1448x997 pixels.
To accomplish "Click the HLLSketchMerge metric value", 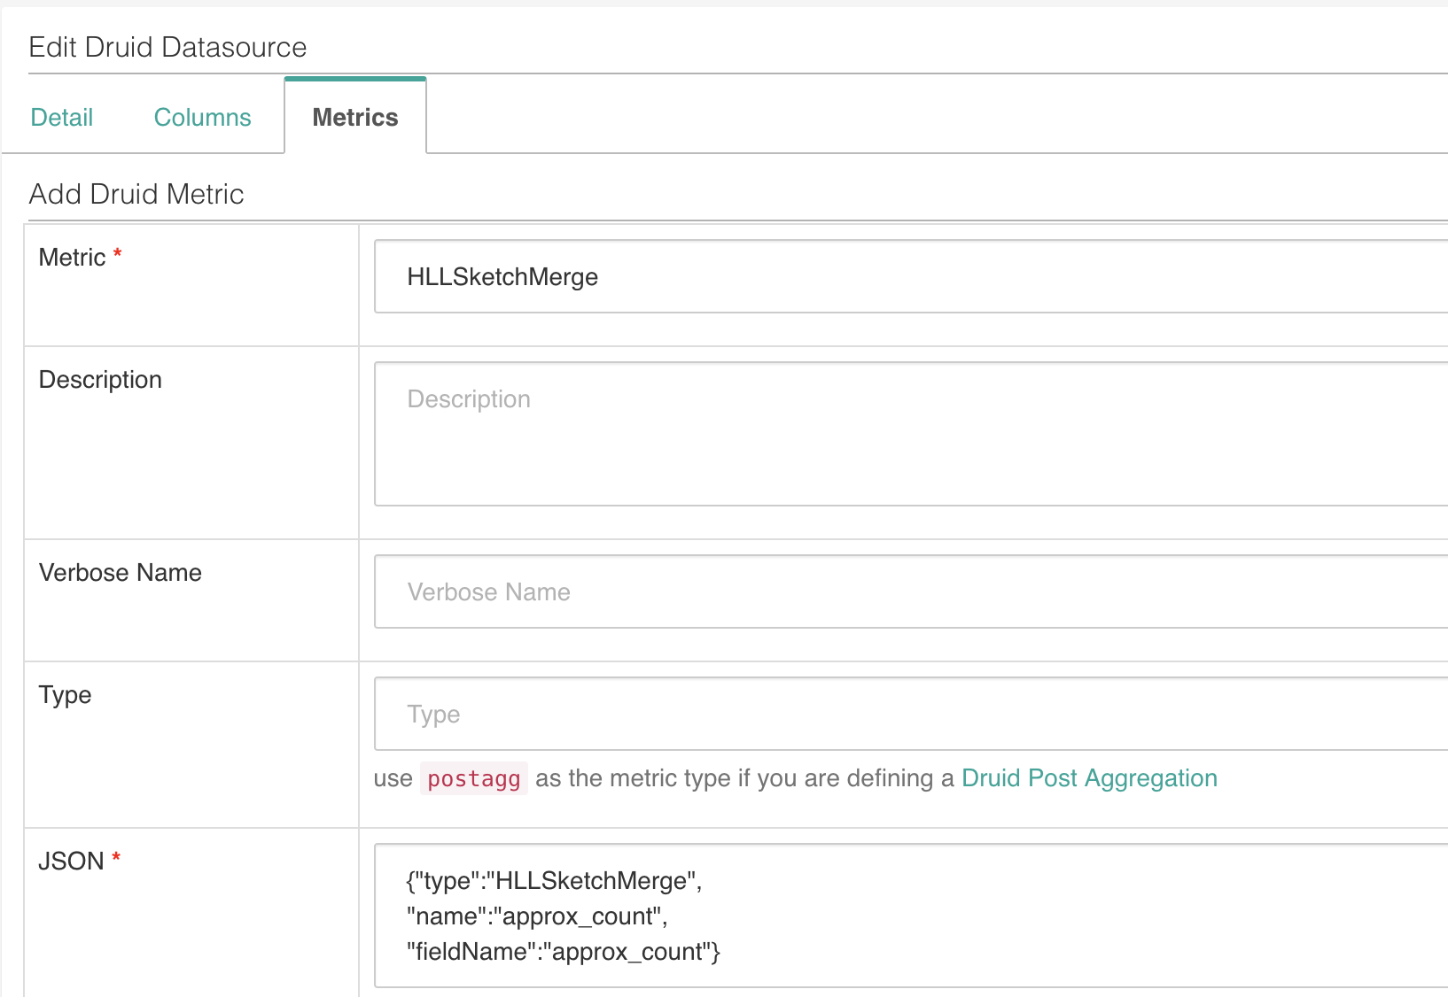I will [502, 276].
